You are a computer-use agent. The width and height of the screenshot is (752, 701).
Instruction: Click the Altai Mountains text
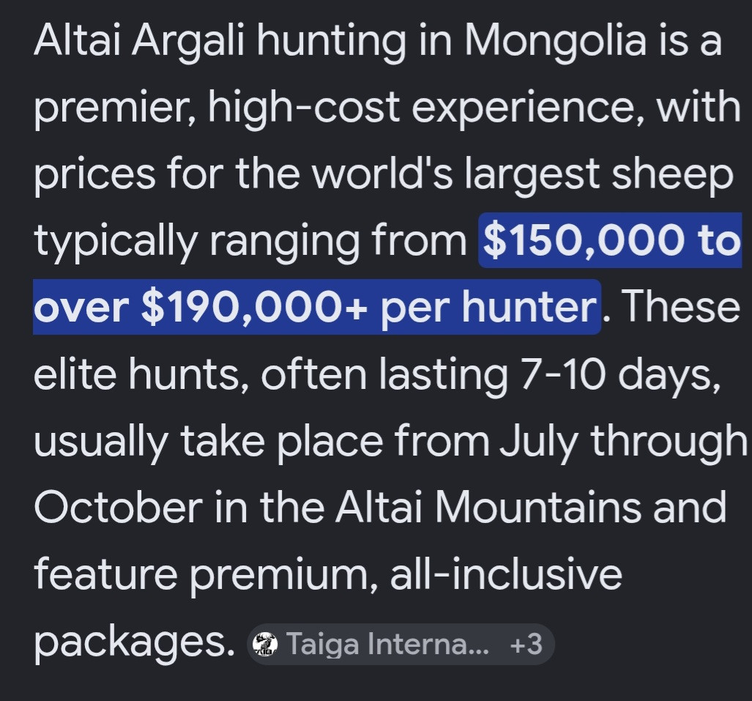coord(488,508)
